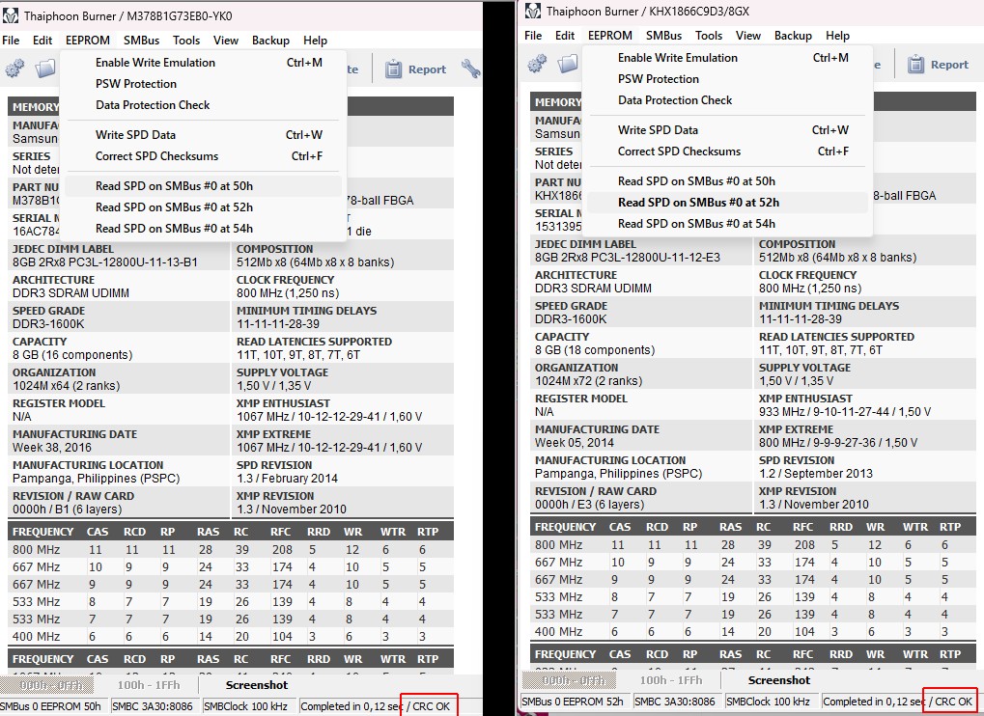Select Screenshot tab in right window
Viewport: 984px width, 716px height.
(x=778, y=679)
